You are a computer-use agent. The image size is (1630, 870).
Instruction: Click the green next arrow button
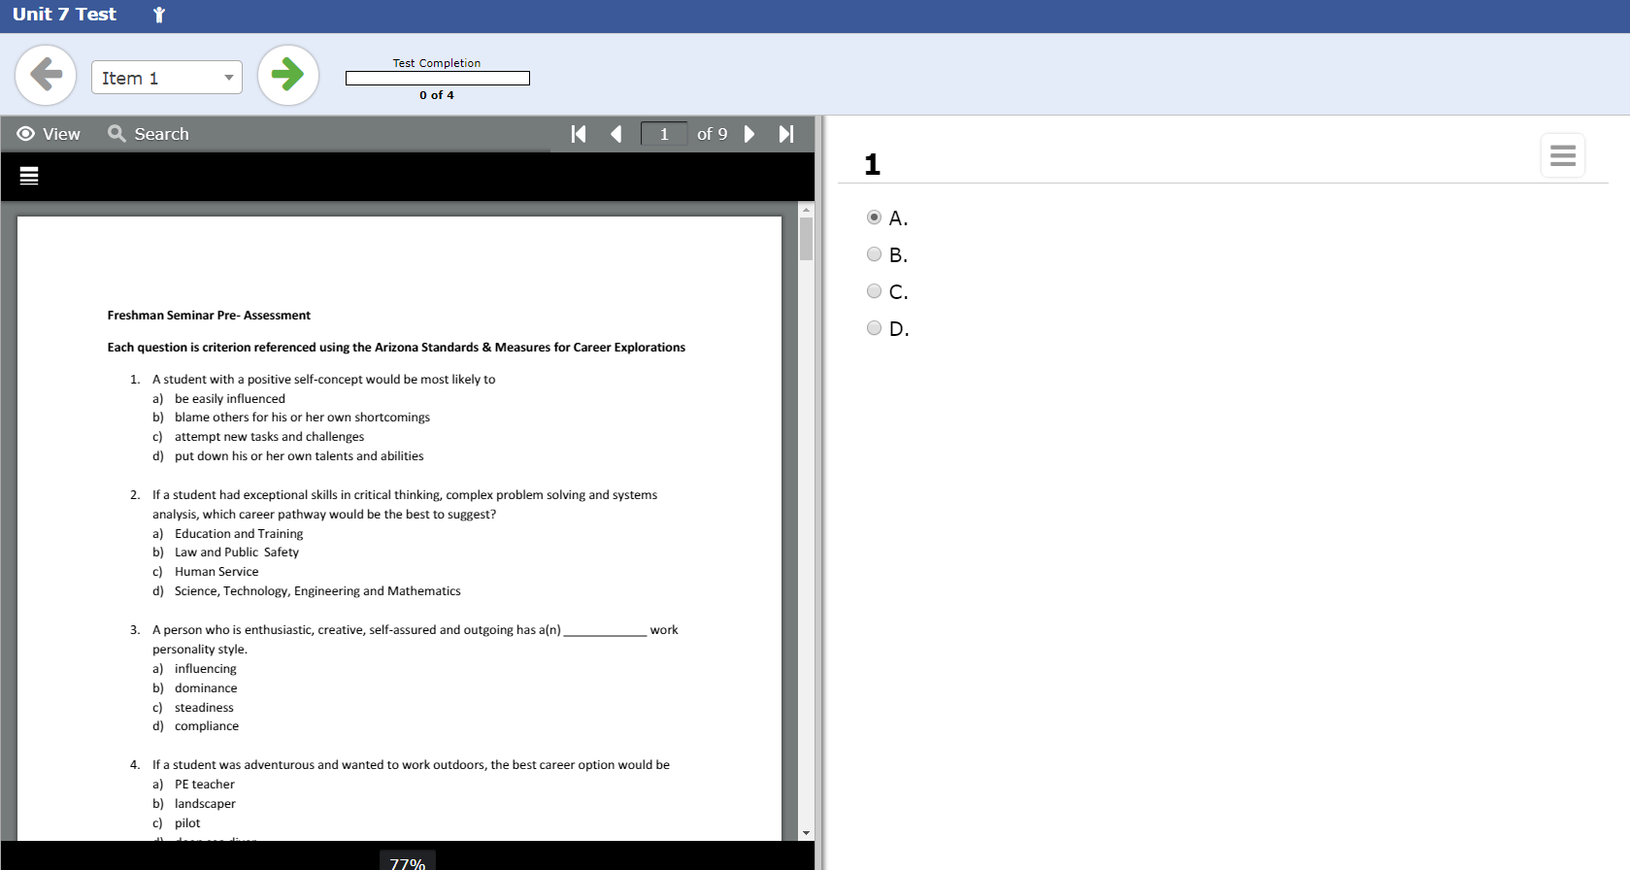[287, 75]
